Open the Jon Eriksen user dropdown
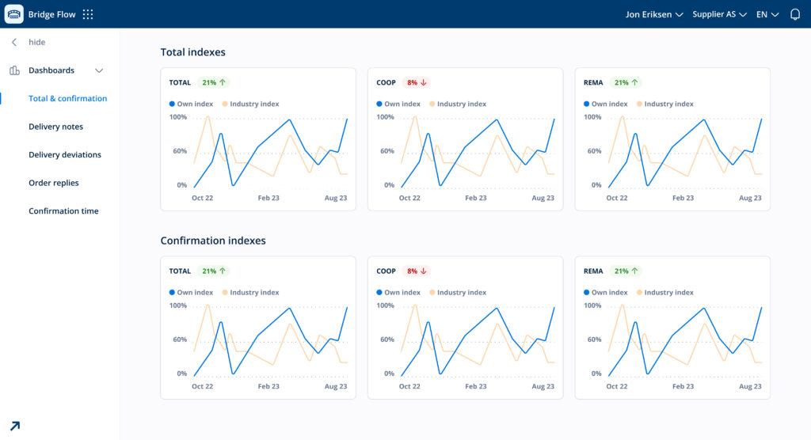Image resolution: width=811 pixels, height=440 pixels. point(653,14)
